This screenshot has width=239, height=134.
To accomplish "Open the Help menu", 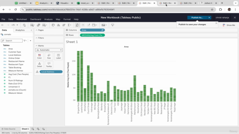I will (76, 19).
